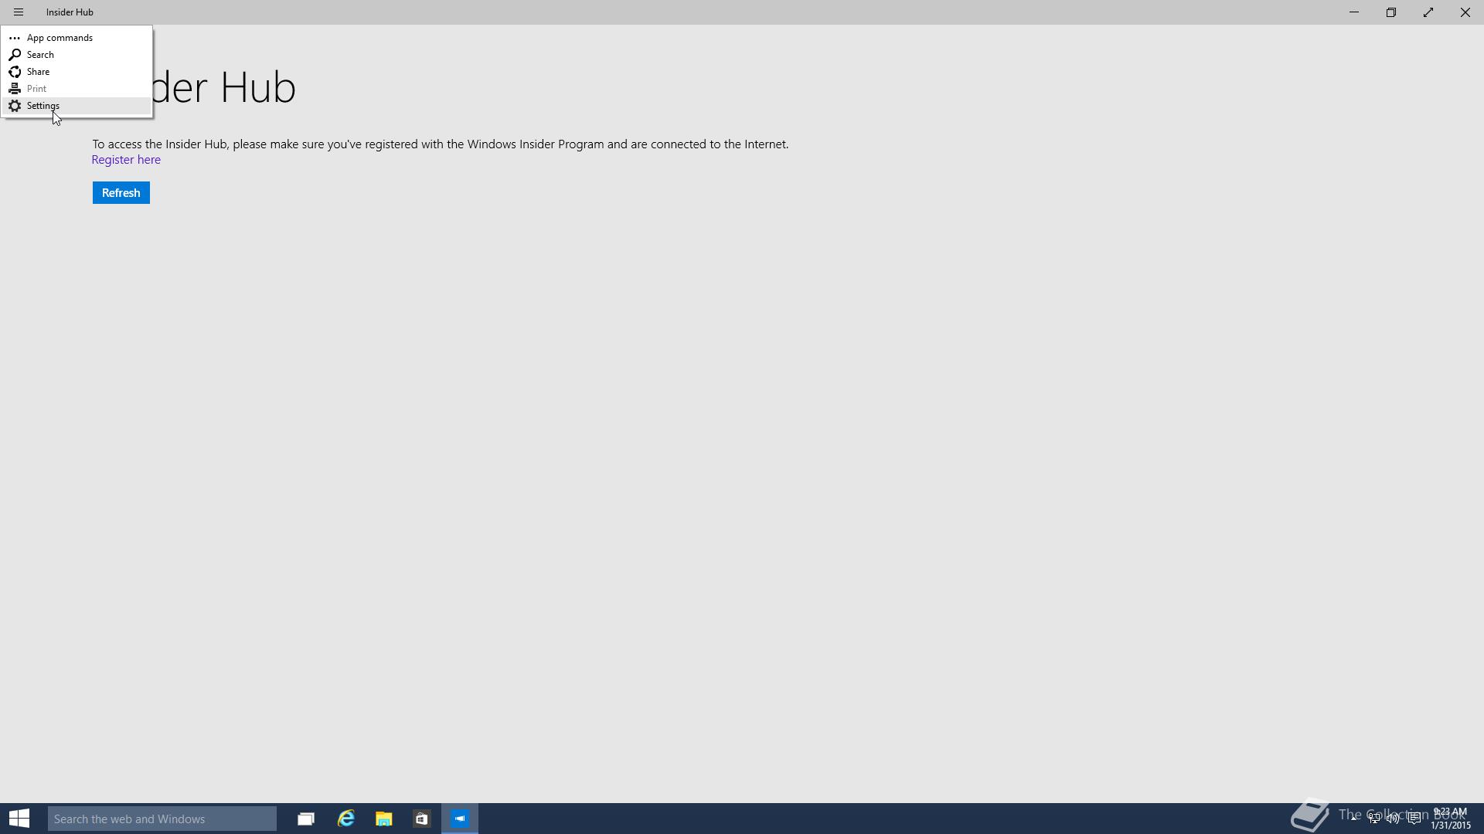1484x834 pixels.
Task: Click the Register here link
Action: tap(126, 160)
